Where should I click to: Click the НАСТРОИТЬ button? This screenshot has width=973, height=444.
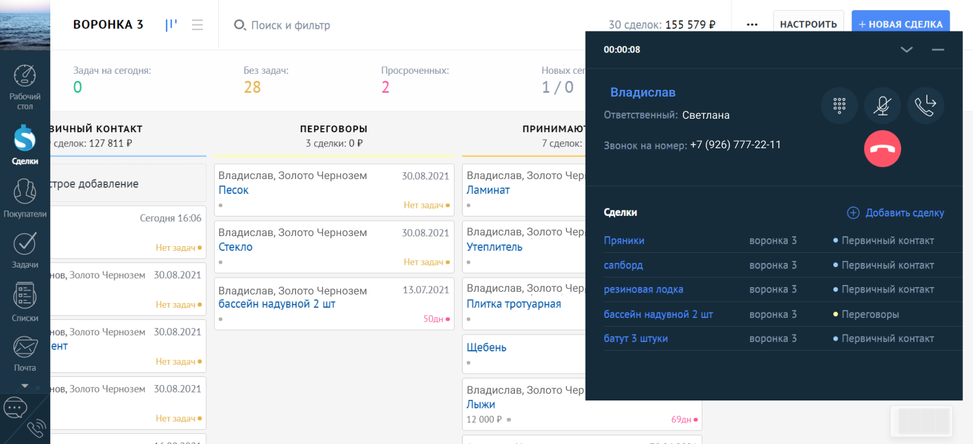[808, 25]
